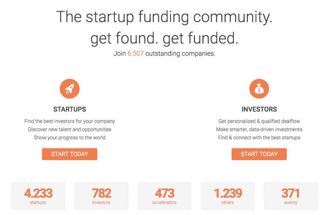The height and width of the screenshot is (215, 327).
Task: Click the STARTUPS heading
Action: (x=70, y=109)
